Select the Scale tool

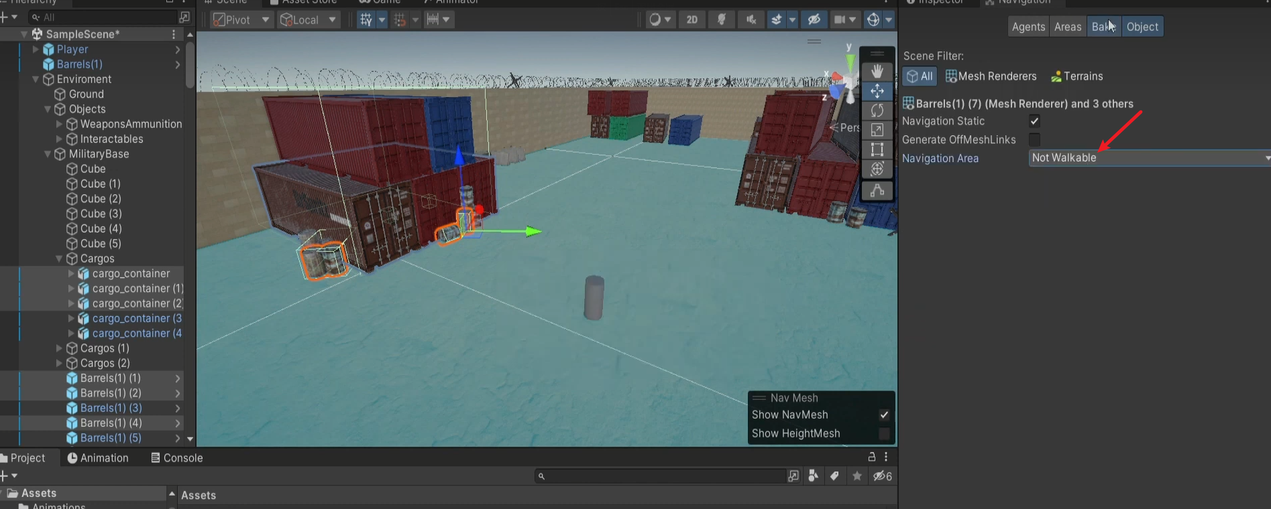tap(877, 130)
